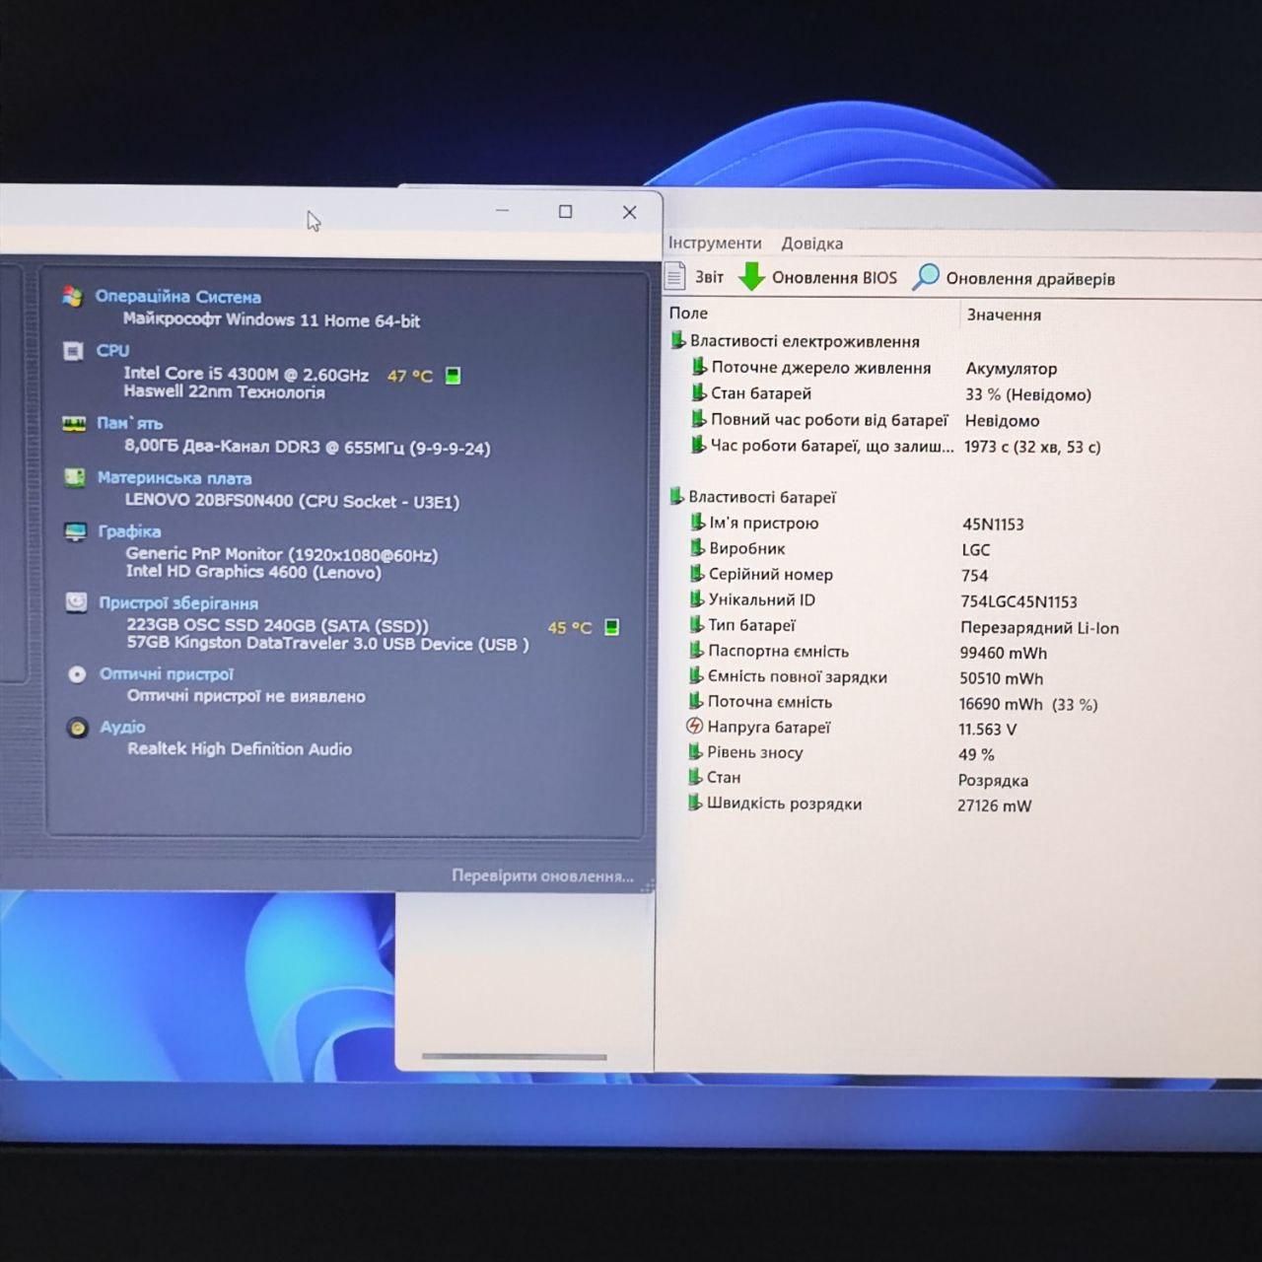Click the 223GB OSC SSD 240GB drive text

[278, 625]
